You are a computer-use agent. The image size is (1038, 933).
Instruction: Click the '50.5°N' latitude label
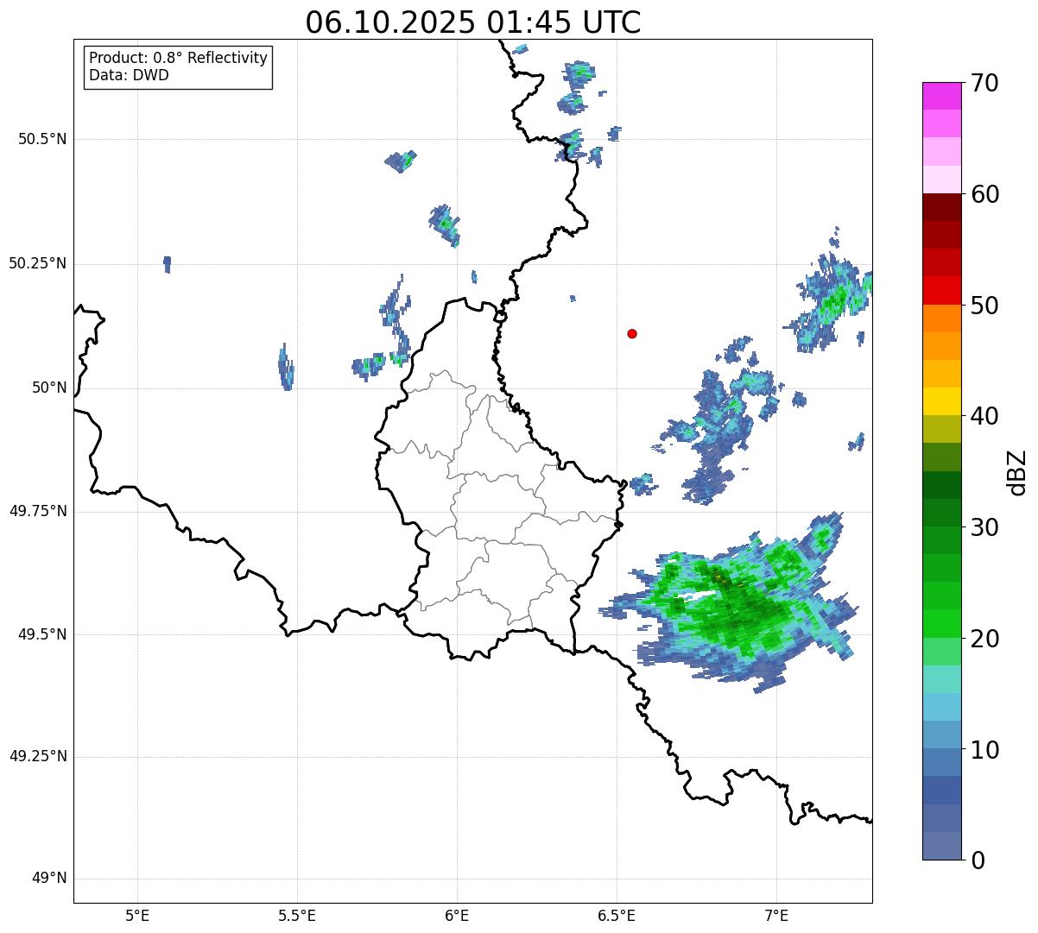[42, 139]
